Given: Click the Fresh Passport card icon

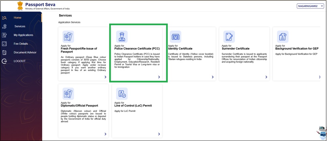Looking at the screenshot, I should point(68,37).
